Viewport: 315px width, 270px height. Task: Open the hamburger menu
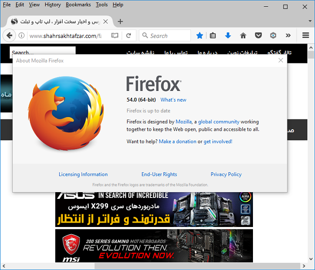[x=305, y=35]
